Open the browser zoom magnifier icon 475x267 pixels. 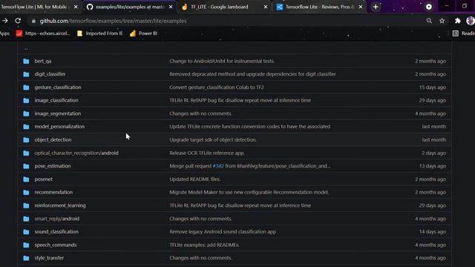[429, 21]
